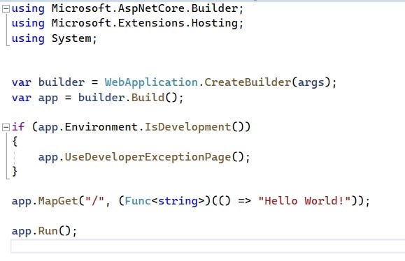This screenshot has height=261, width=405.
Task: Click the WebApplication type name
Action: pyautogui.click(x=151, y=82)
